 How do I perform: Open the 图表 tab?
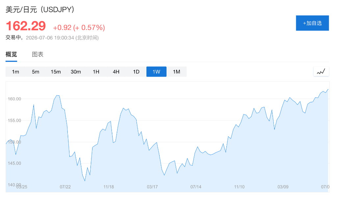coord(38,54)
